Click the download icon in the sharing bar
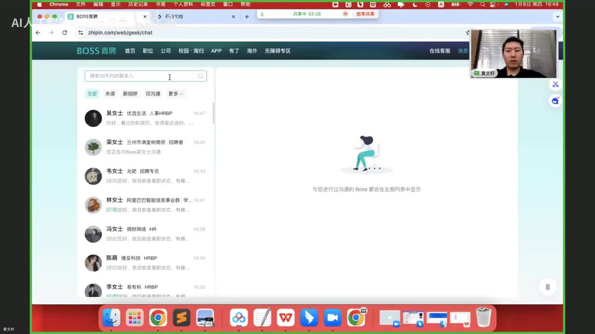This screenshot has height=334, width=595. [x=262, y=14]
